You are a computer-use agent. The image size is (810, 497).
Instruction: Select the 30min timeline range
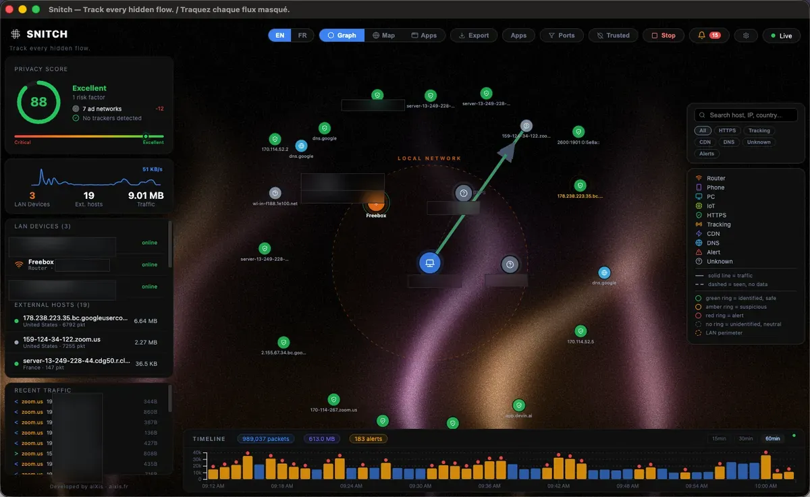click(x=745, y=438)
